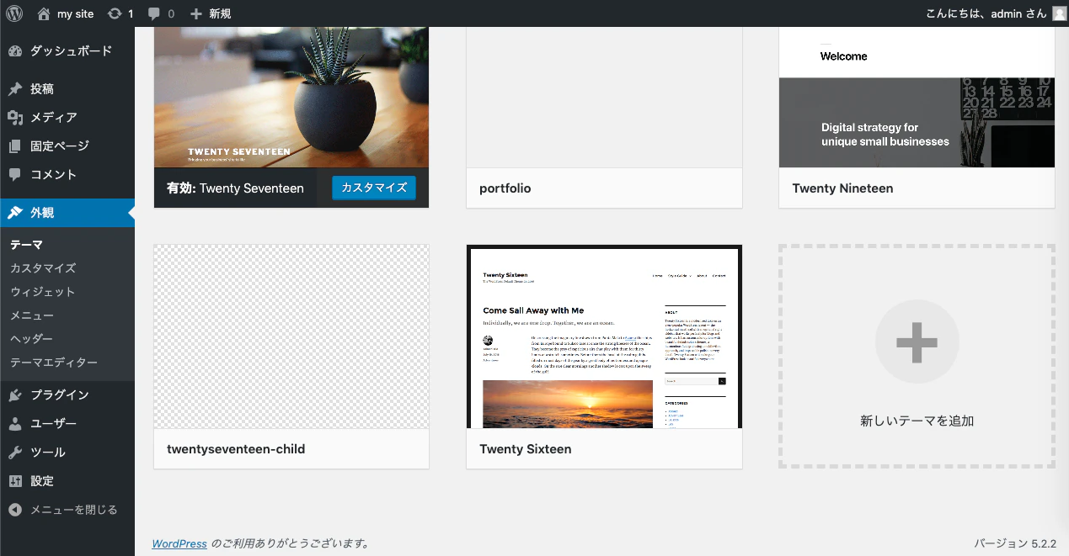This screenshot has height=556, width=1069.
Task: Click the 有効: Twenty Seventeen label
Action: [235, 188]
